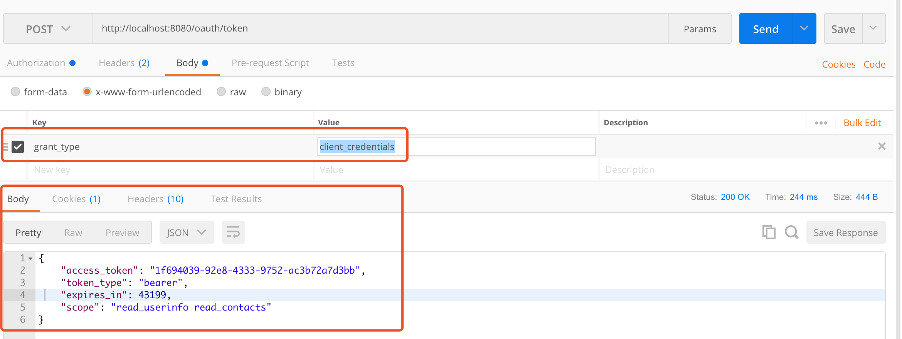Collapse JSON object using line 1 fold arrow
The width and height of the screenshot is (902, 339).
coord(30,258)
